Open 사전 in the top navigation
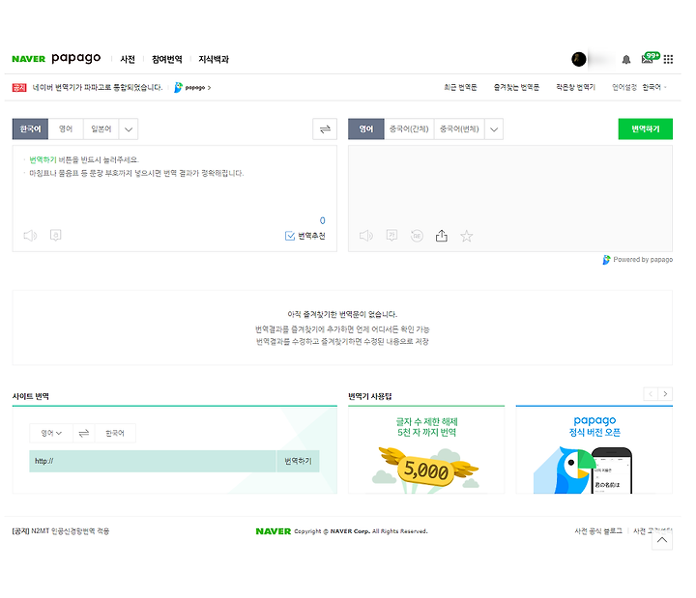 (x=128, y=59)
